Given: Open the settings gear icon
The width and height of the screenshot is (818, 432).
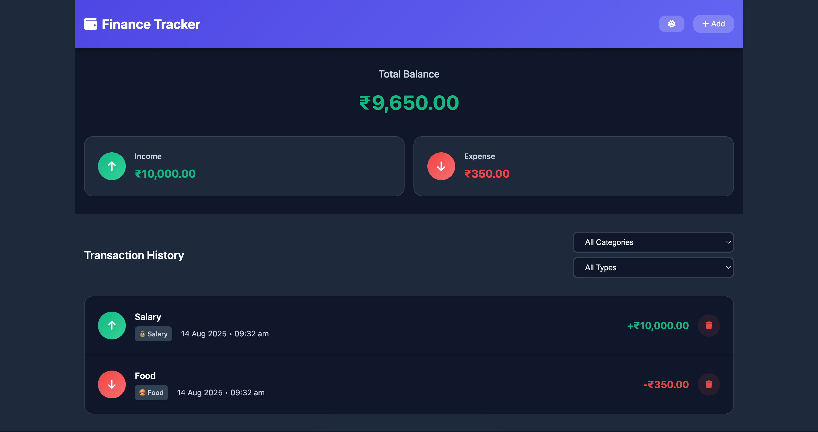Looking at the screenshot, I should click(x=672, y=24).
